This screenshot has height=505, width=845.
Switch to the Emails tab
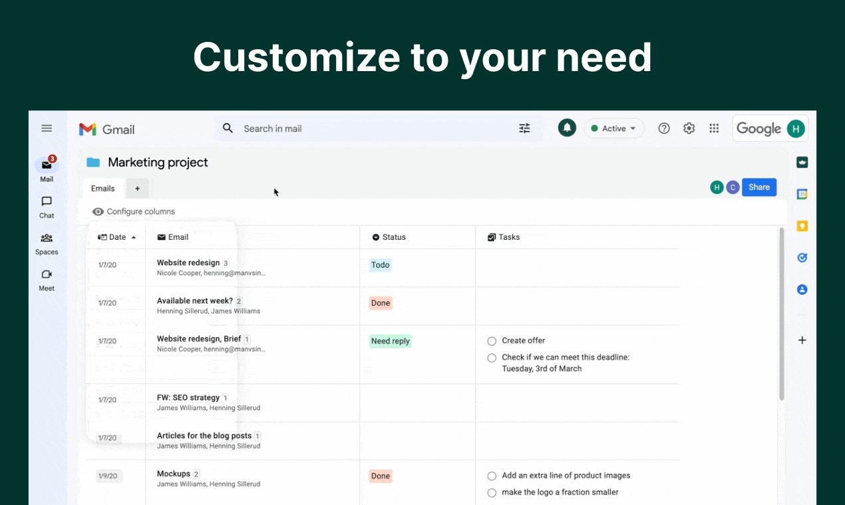point(103,188)
